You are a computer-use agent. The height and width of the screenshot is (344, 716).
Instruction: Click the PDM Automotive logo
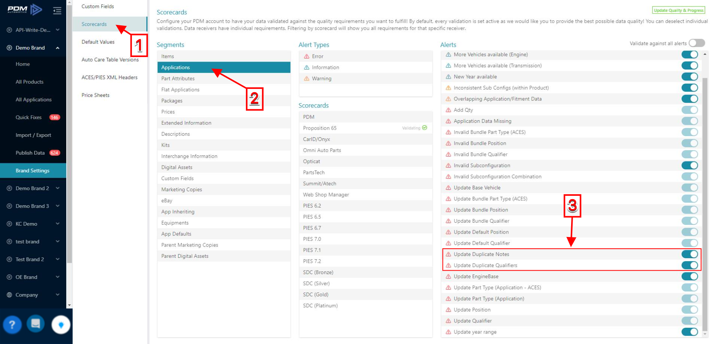(25, 9)
